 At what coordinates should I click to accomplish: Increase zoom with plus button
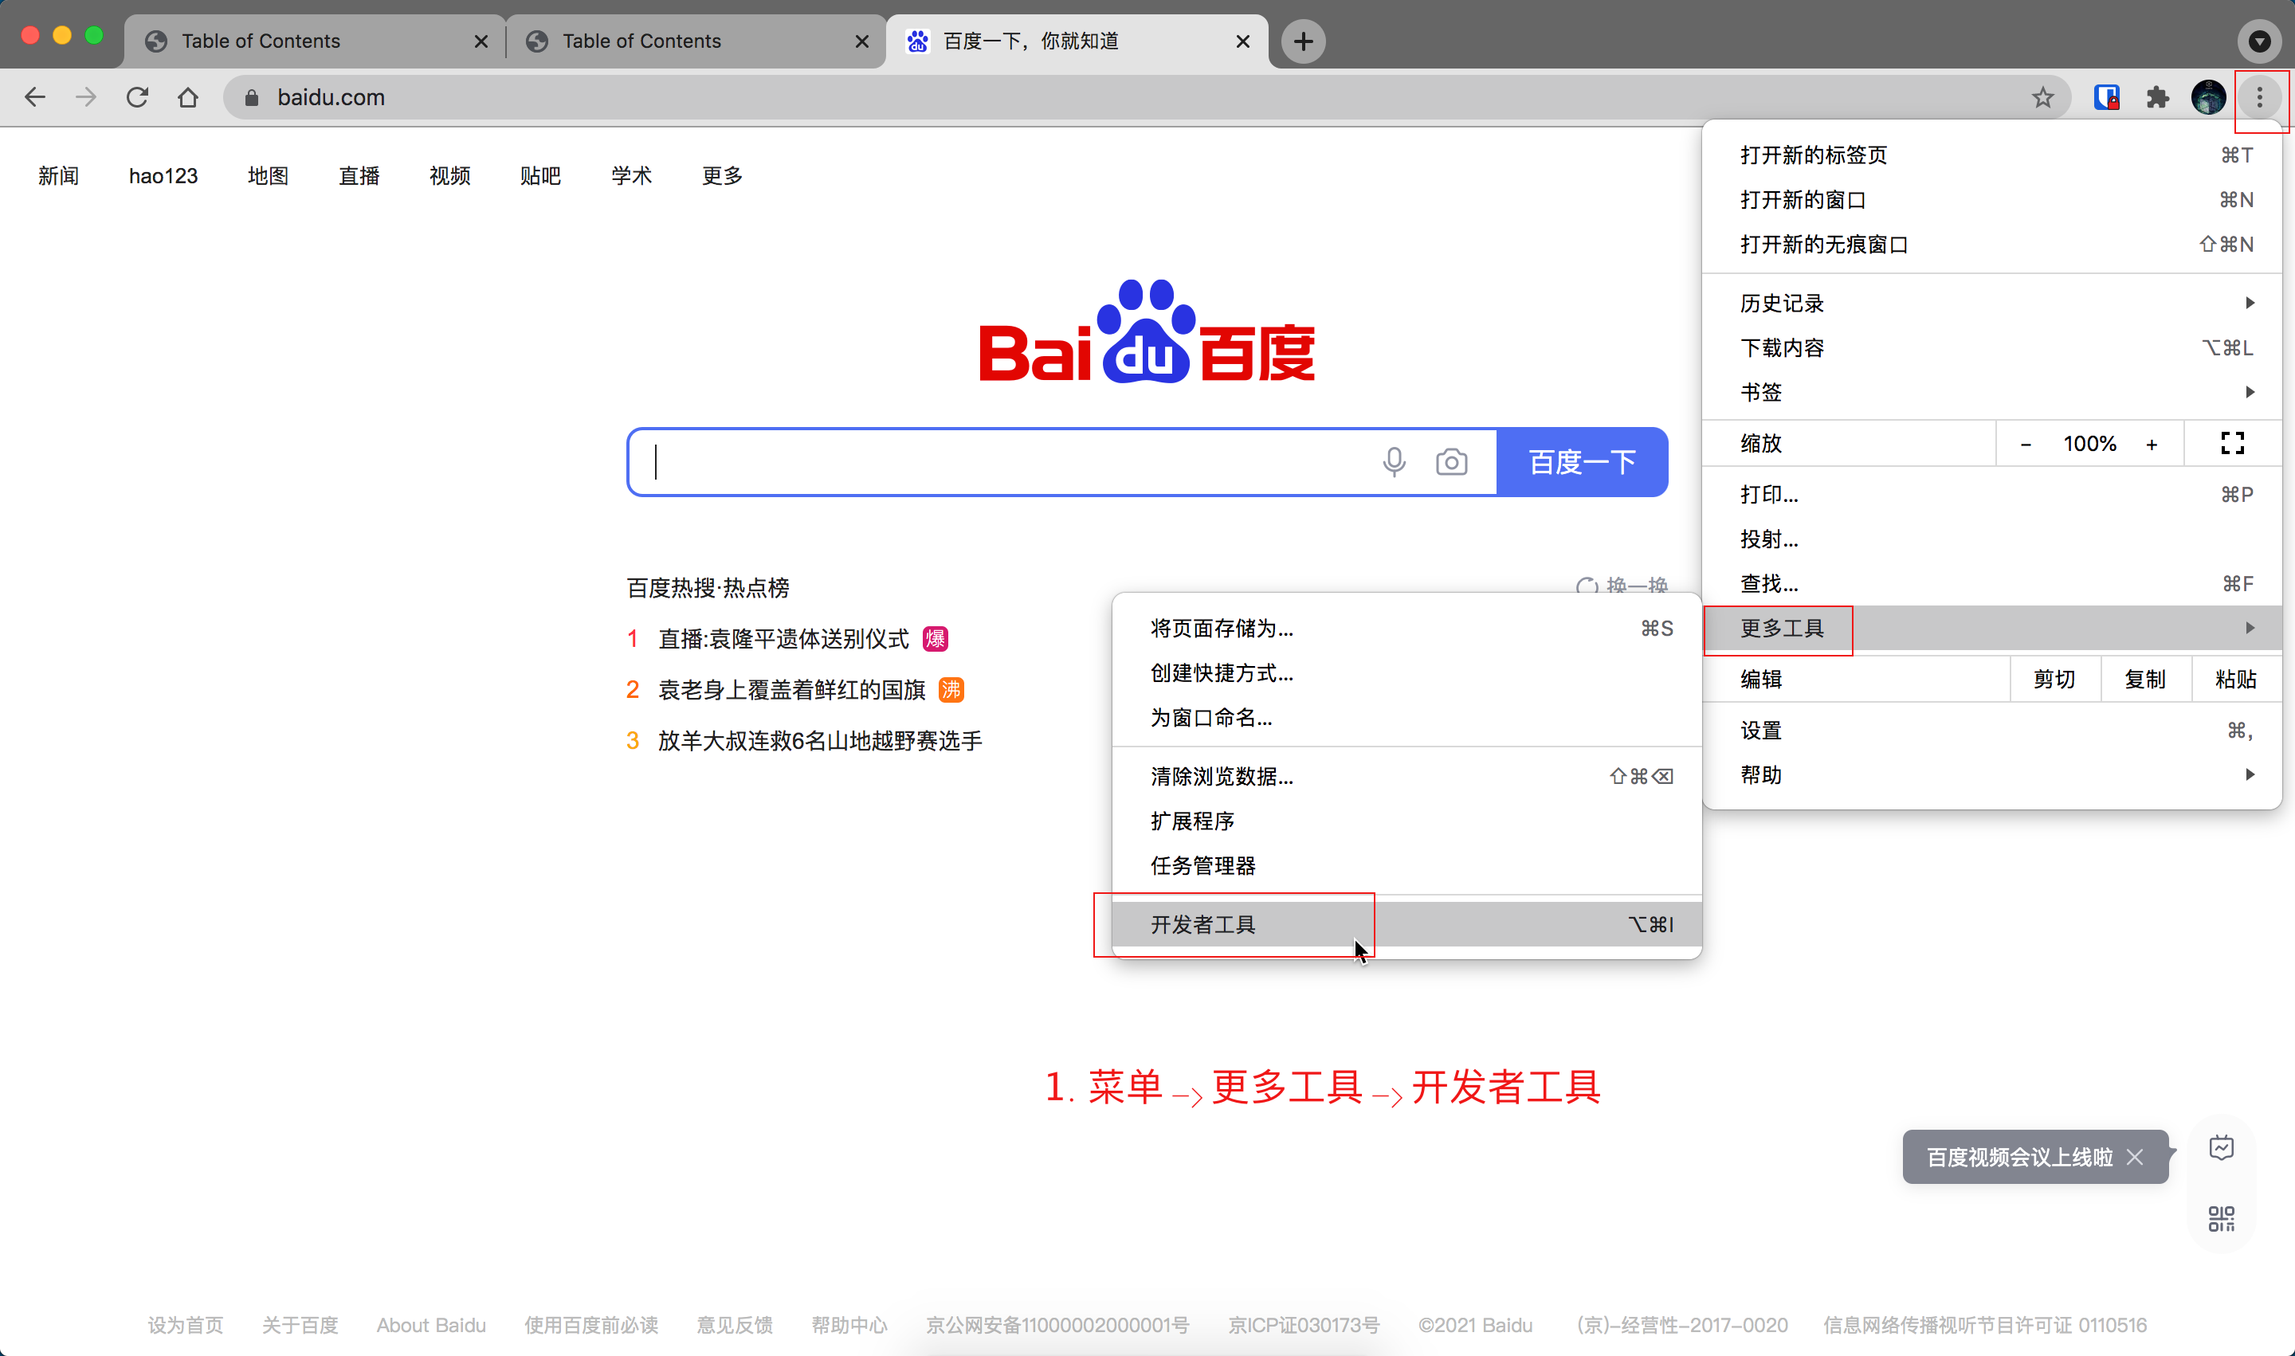(x=2152, y=444)
